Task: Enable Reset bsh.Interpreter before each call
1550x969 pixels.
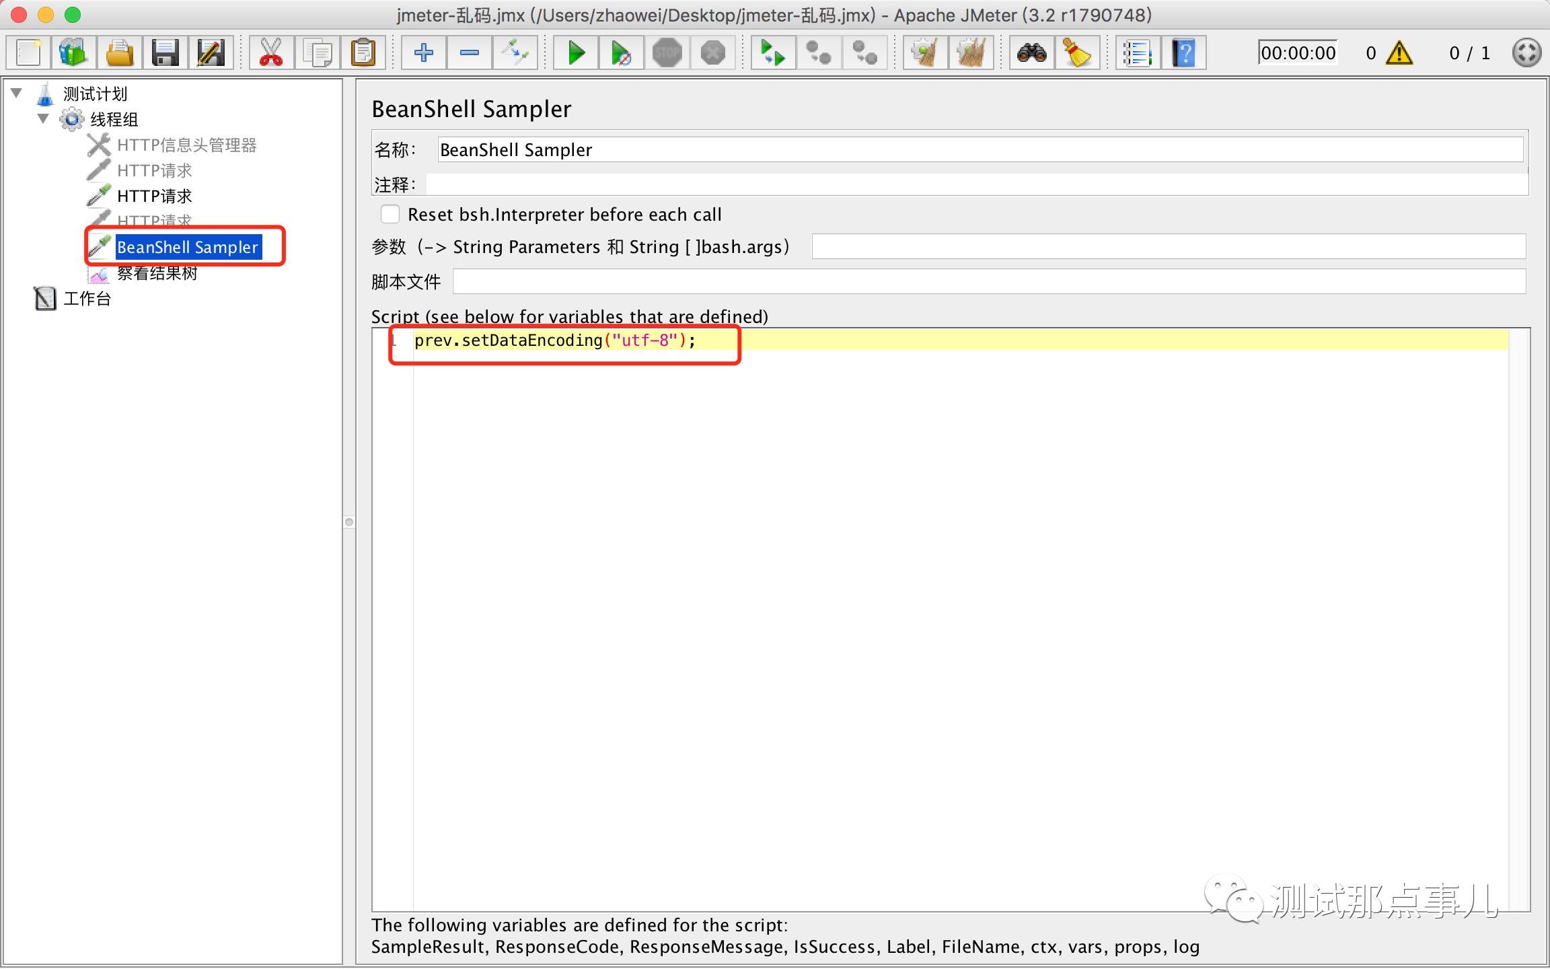Action: 390,215
